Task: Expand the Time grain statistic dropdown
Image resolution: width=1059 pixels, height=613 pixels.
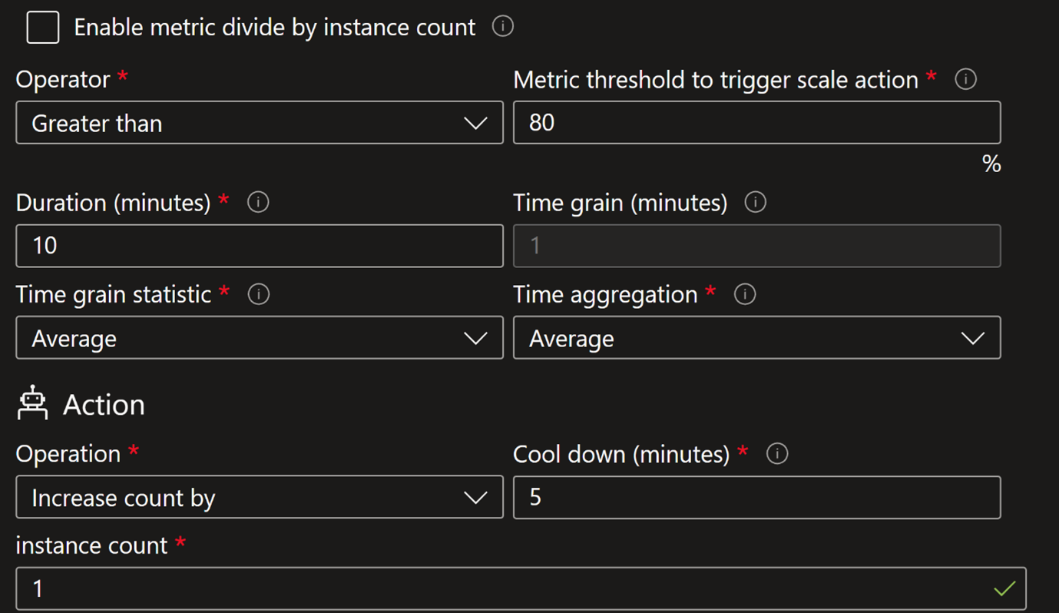Action: point(259,338)
